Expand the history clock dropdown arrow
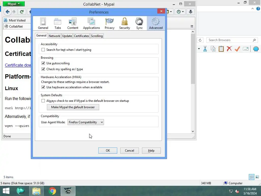This screenshot has width=261, height=196. (183, 12)
